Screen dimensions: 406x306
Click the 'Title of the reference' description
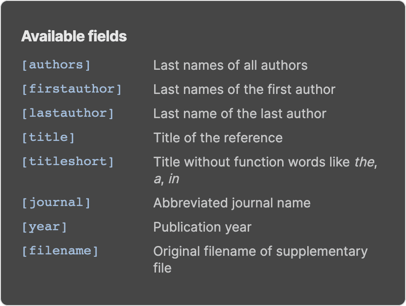coord(218,138)
